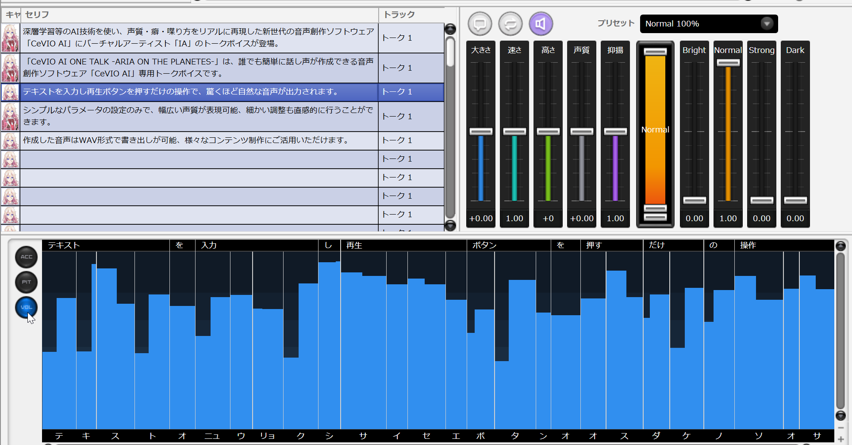Open the Normal 100% preset dropdown
This screenshot has height=445, width=852.
click(x=709, y=24)
